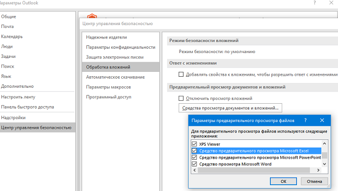Open Параметры конфиденциальности section
338x191 pixels.
(x=121, y=47)
